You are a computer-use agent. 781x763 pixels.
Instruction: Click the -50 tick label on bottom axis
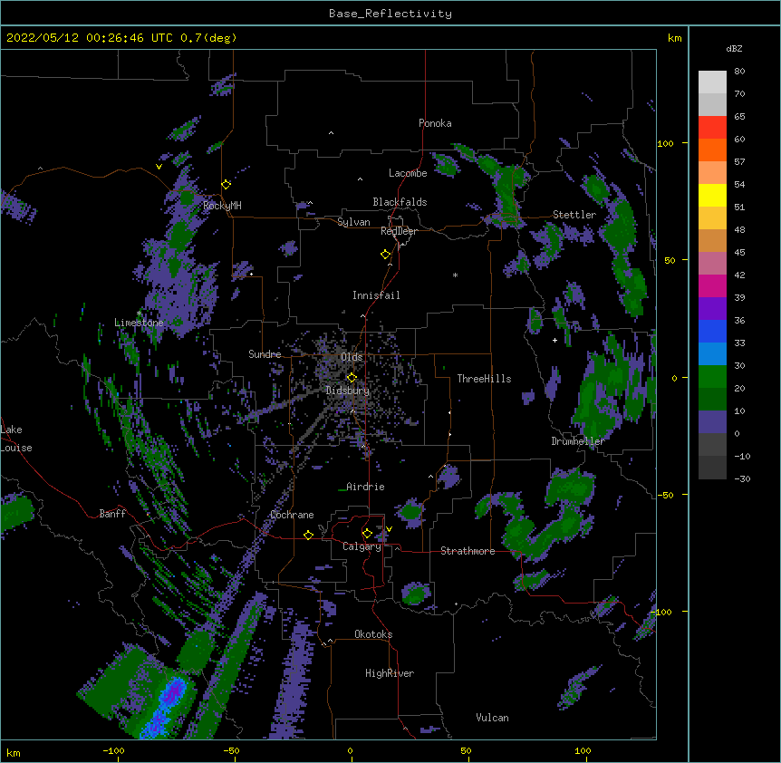point(231,750)
